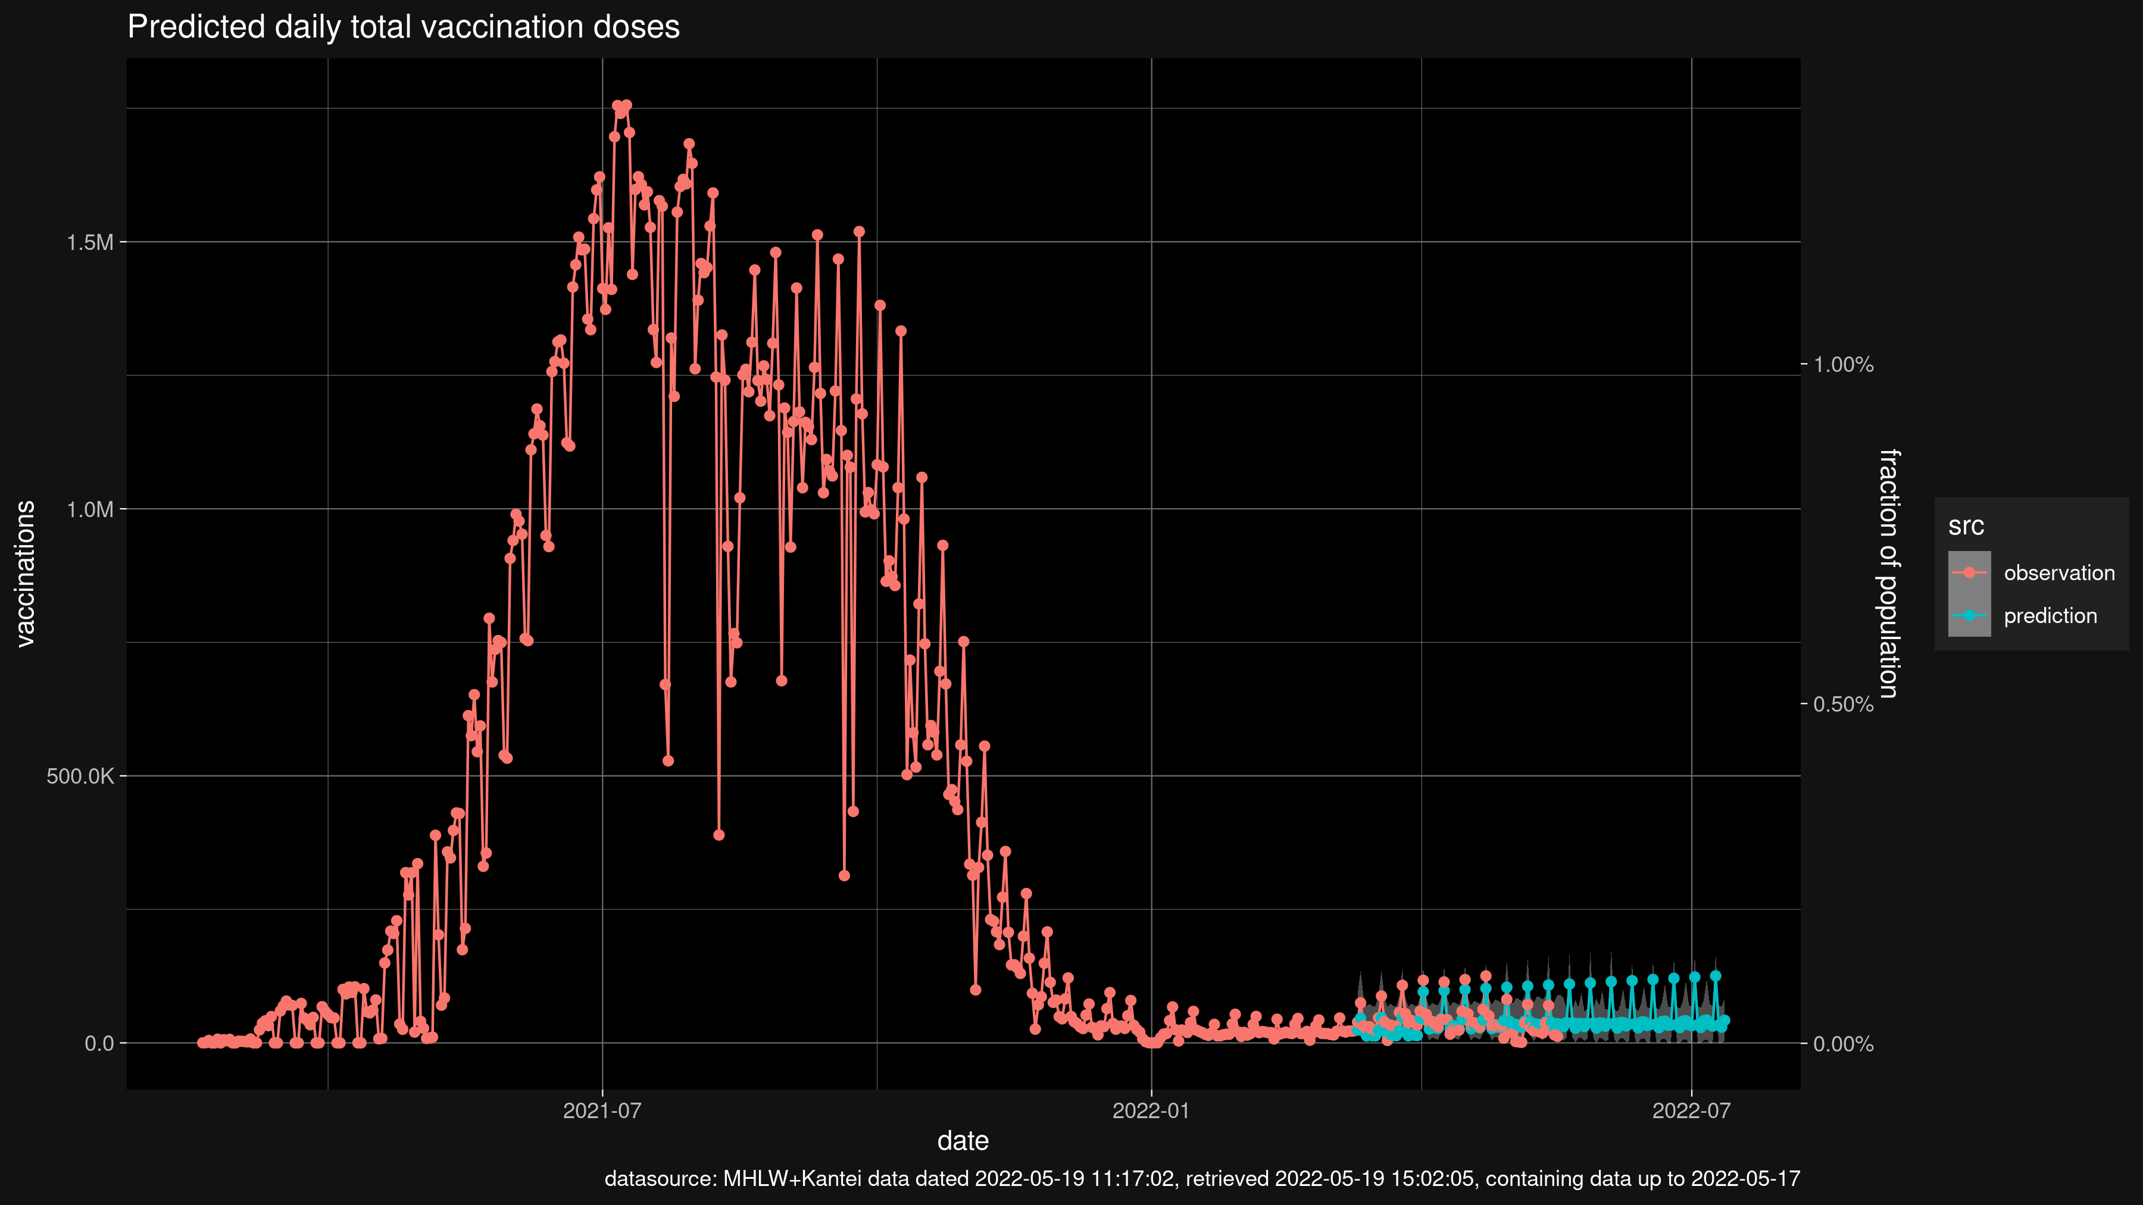Click the 1.00% right axis label
This screenshot has width=2143, height=1205.
point(1844,364)
